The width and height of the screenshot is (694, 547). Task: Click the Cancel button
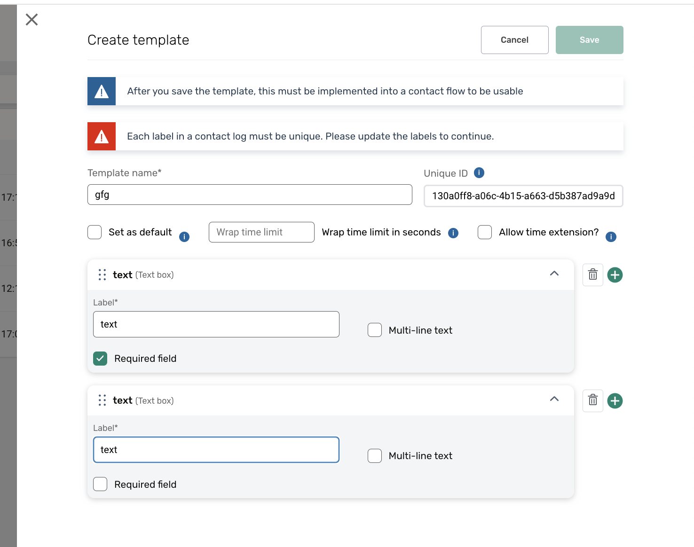pyautogui.click(x=514, y=40)
